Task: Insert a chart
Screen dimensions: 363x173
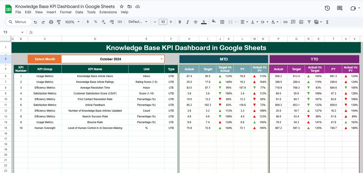Action: [x=301, y=22]
